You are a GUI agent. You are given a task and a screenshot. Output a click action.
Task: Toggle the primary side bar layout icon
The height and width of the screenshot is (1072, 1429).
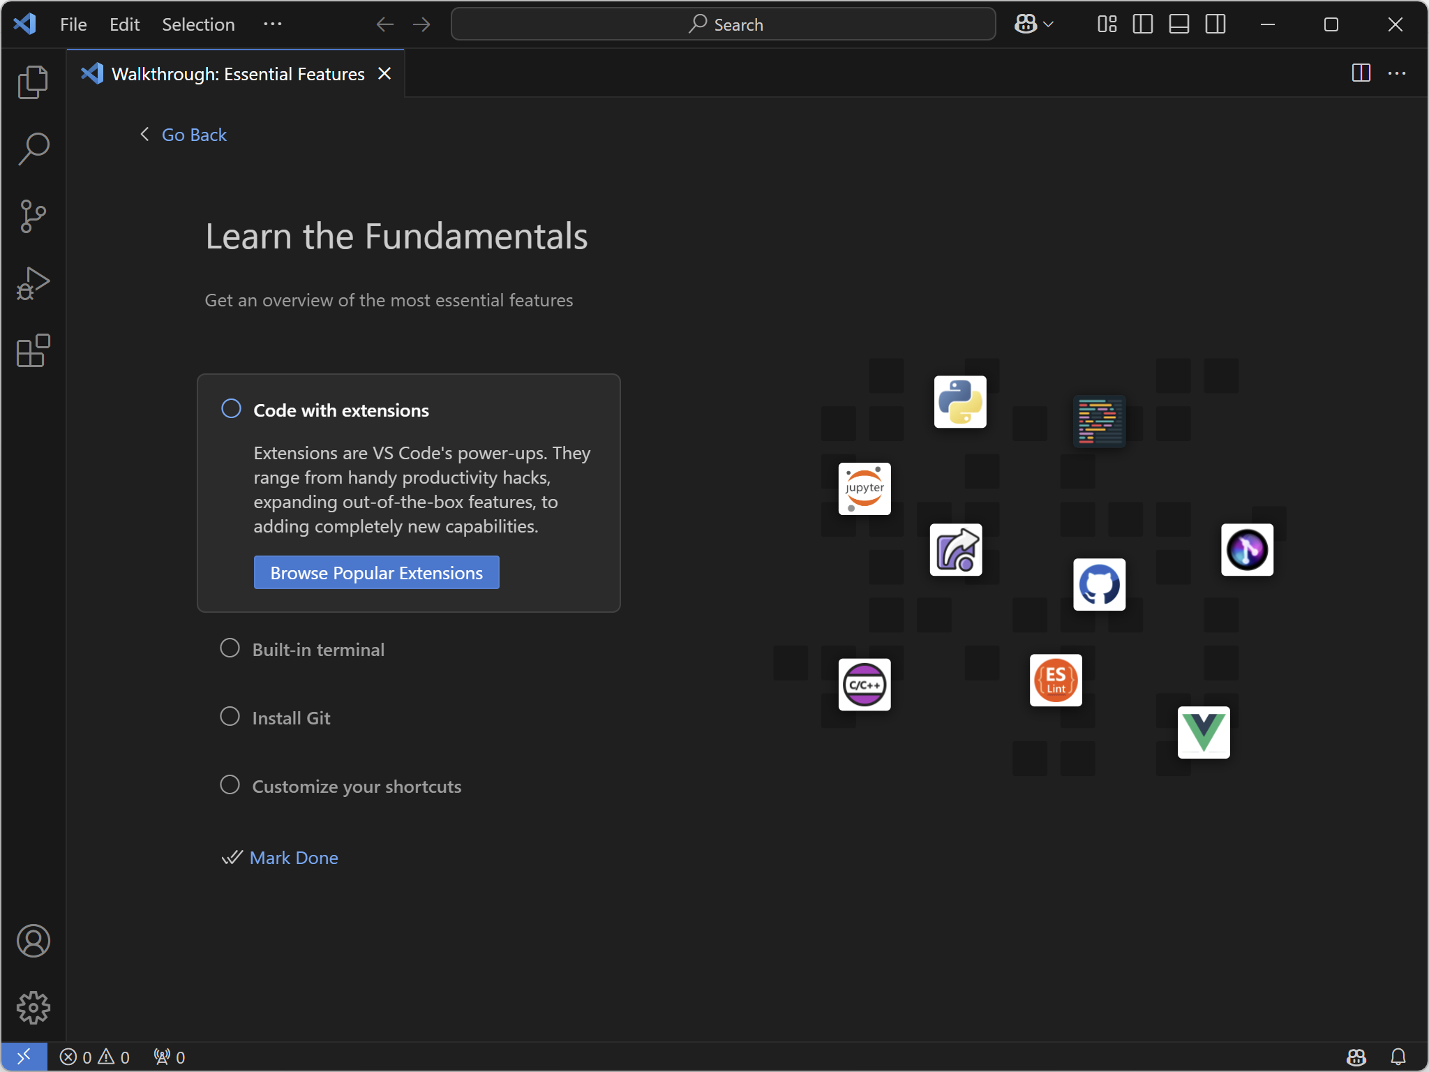(x=1142, y=24)
